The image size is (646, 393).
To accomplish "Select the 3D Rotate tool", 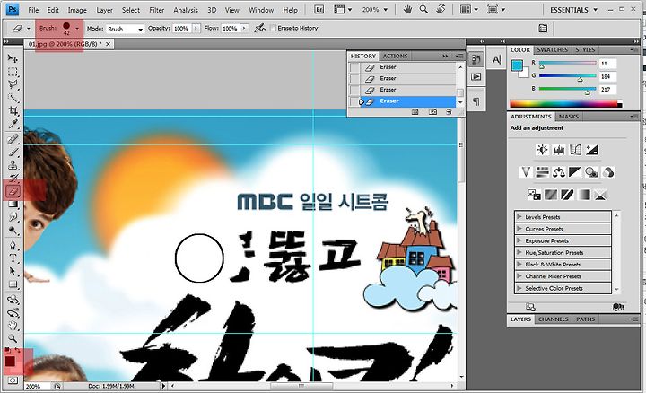I will [x=13, y=300].
